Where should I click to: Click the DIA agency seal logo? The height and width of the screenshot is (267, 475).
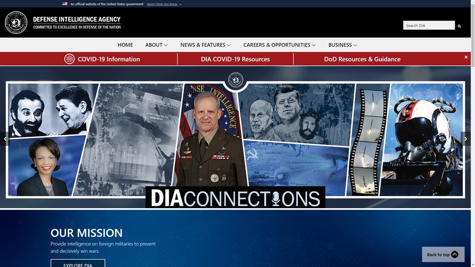(16, 22)
